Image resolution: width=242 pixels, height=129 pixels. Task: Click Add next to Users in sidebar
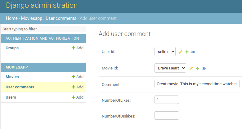tap(78, 97)
